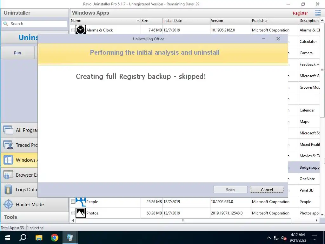325x244 pixels.
Task: Click the Run button in sidebar
Action: pos(17,53)
